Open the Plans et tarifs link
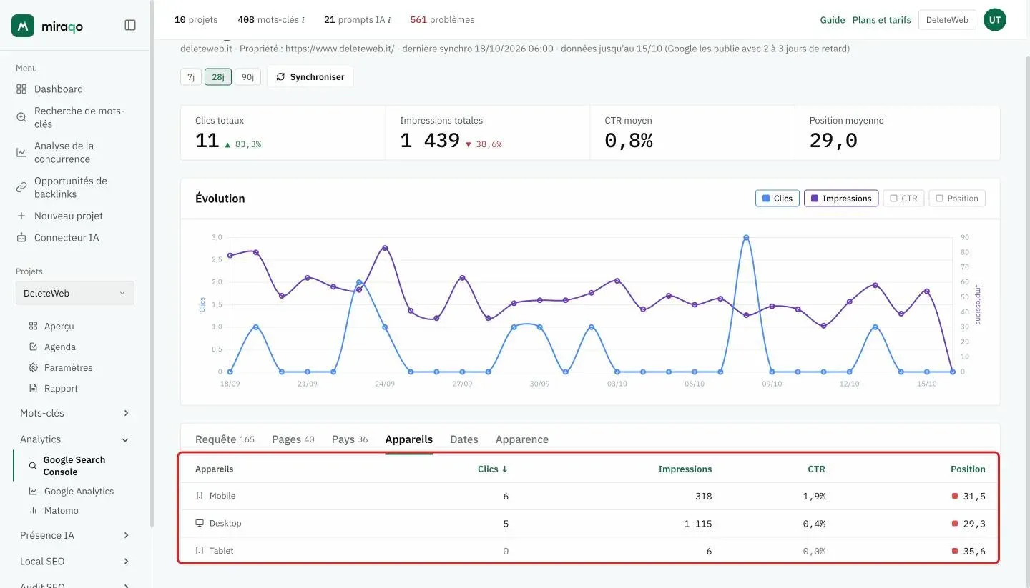Viewport: 1030px width, 588px height. pyautogui.click(x=882, y=20)
